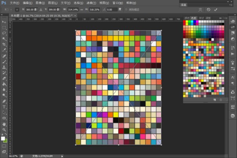Select the Magic Wand tool
The width and height of the screenshot is (237, 158).
[4, 39]
